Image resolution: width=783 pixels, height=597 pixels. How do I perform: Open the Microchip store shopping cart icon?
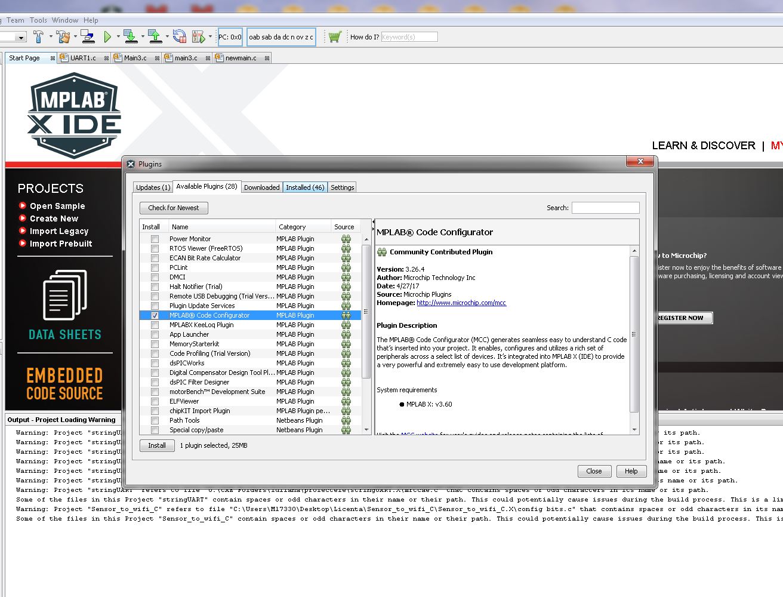(334, 36)
